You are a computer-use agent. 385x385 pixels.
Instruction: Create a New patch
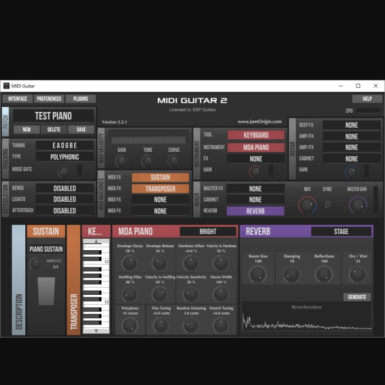tap(26, 129)
